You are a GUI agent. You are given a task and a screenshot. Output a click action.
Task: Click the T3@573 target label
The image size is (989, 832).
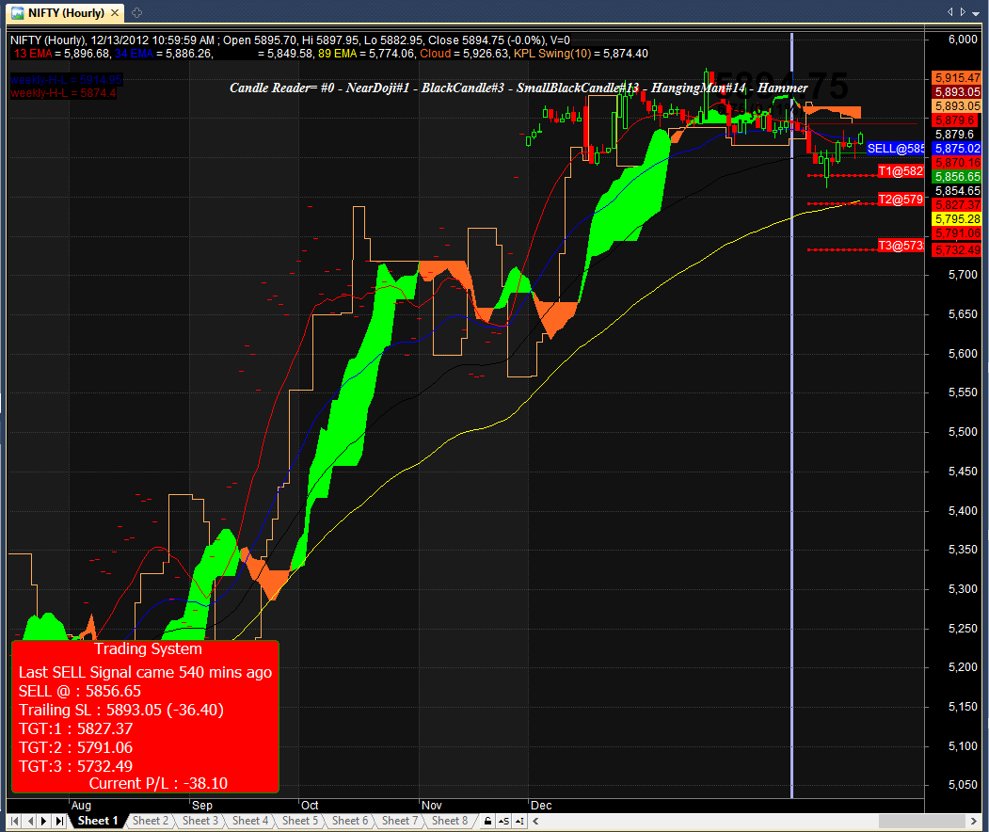click(901, 246)
